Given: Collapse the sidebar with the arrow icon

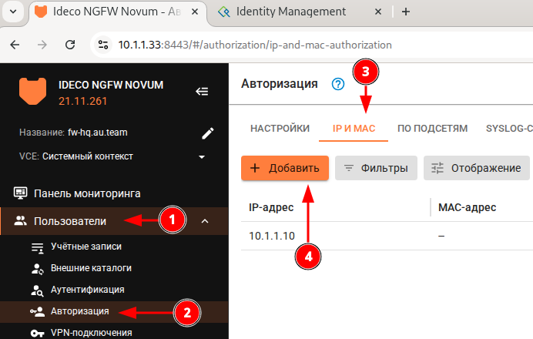Looking at the screenshot, I should (202, 92).
